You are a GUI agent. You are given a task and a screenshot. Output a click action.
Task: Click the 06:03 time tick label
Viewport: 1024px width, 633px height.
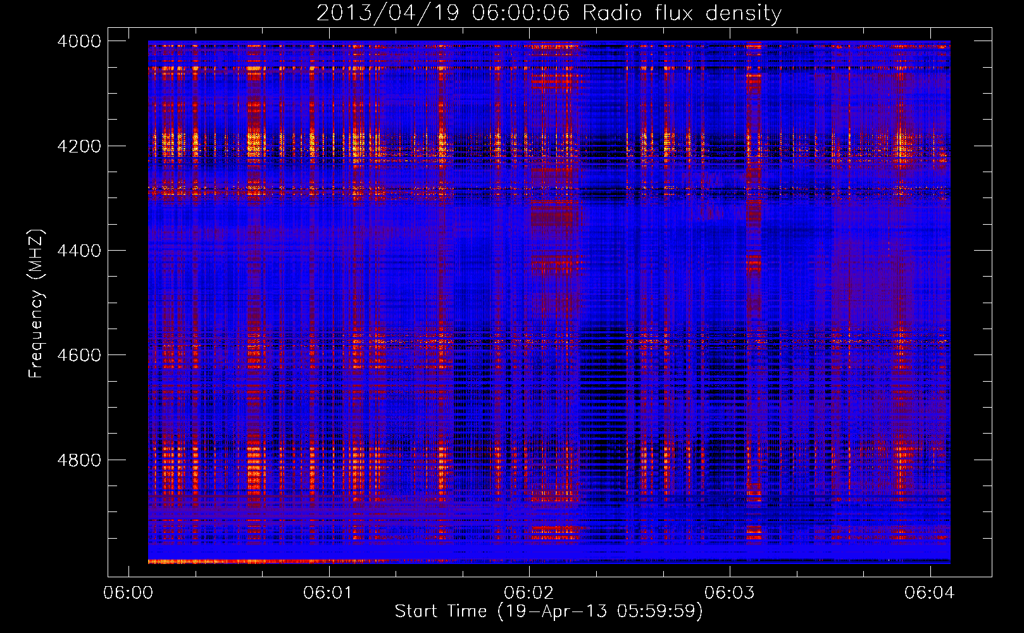click(730, 593)
